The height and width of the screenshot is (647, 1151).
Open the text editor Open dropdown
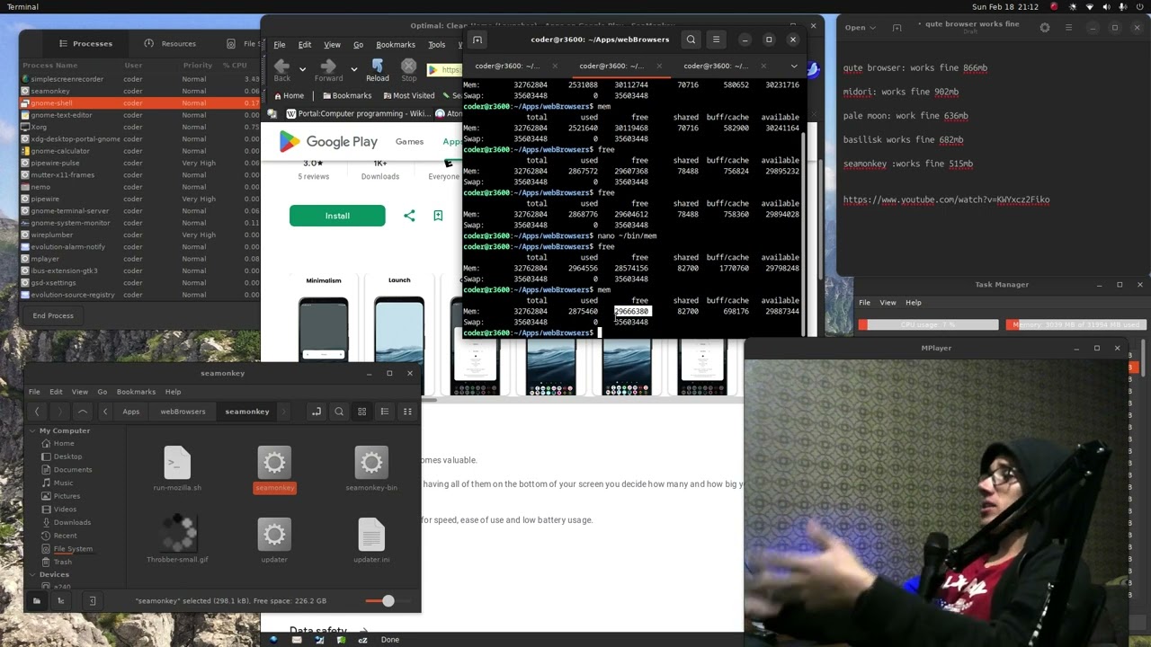[860, 27]
